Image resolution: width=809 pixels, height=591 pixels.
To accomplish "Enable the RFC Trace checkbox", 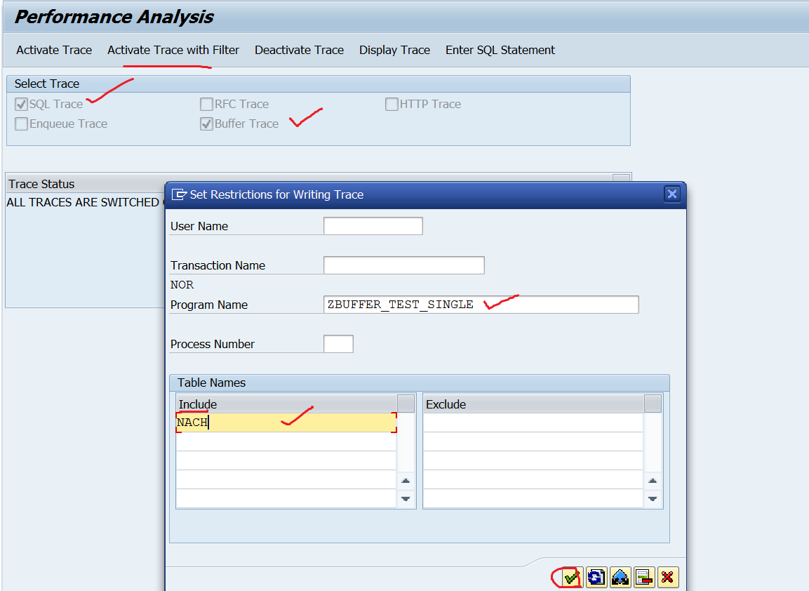I will [207, 104].
